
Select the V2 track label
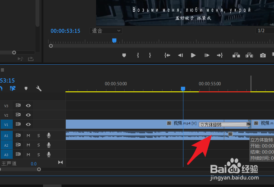pos(6,115)
